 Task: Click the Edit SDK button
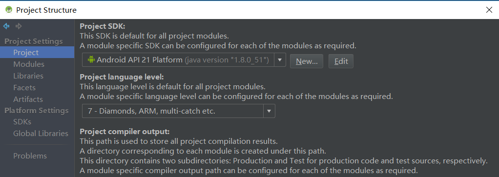click(341, 61)
